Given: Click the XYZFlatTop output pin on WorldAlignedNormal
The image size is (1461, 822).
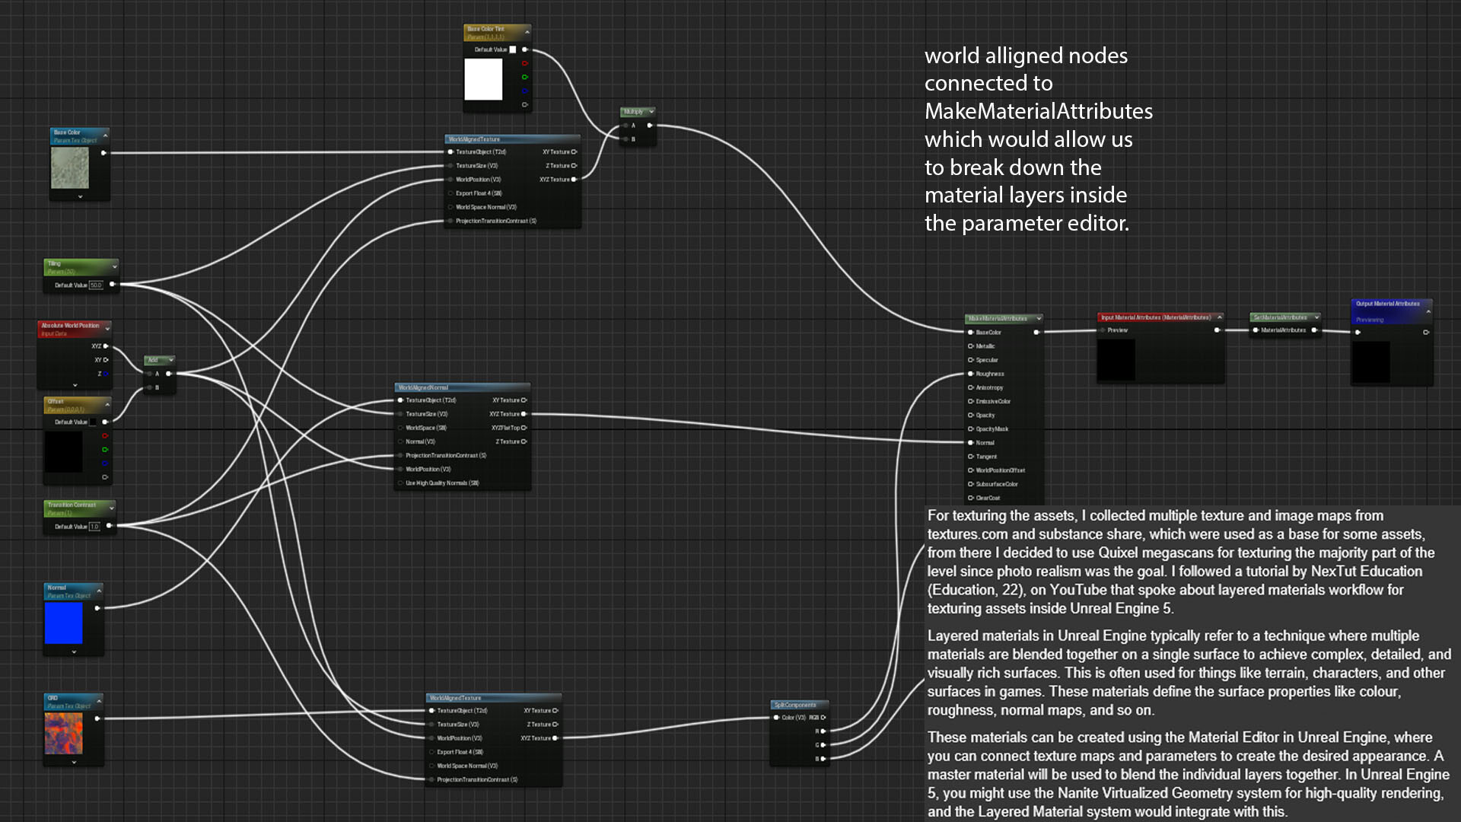Looking at the screenshot, I should pyautogui.click(x=524, y=428).
